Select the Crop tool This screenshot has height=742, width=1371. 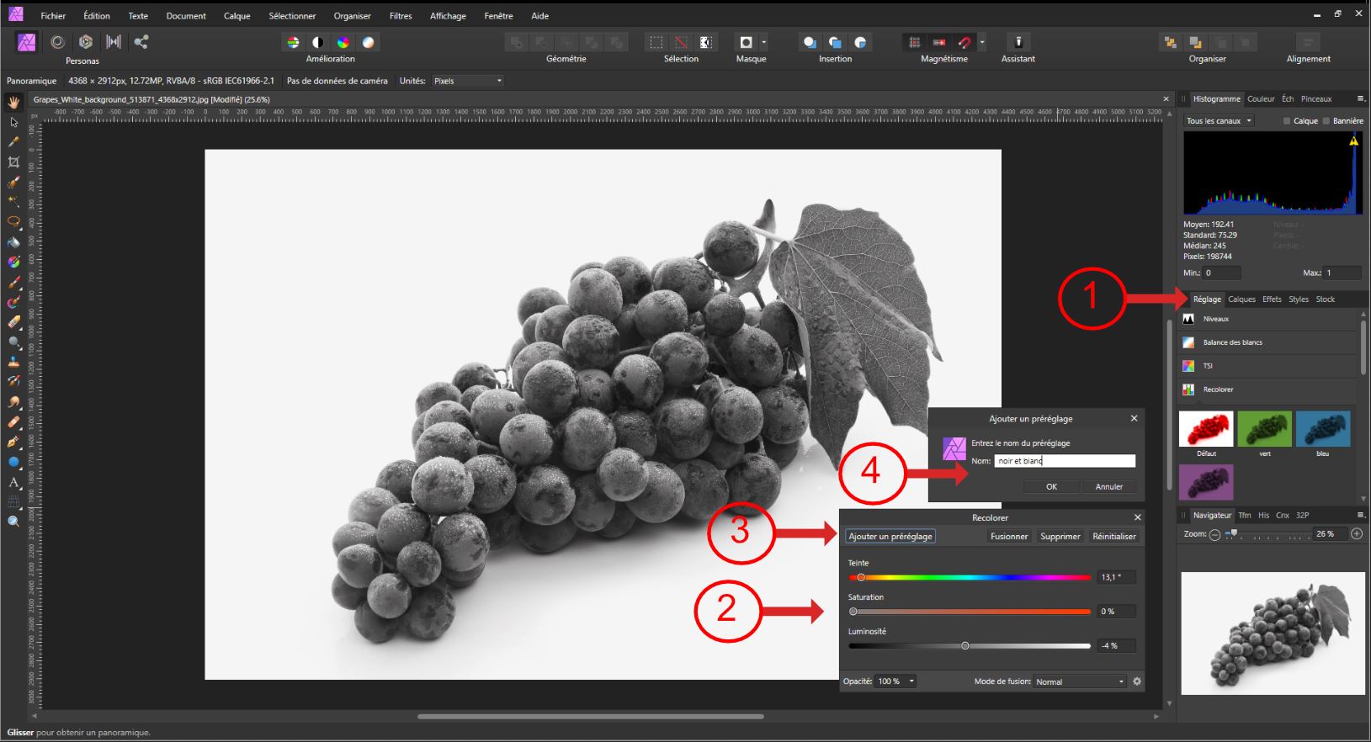13,162
